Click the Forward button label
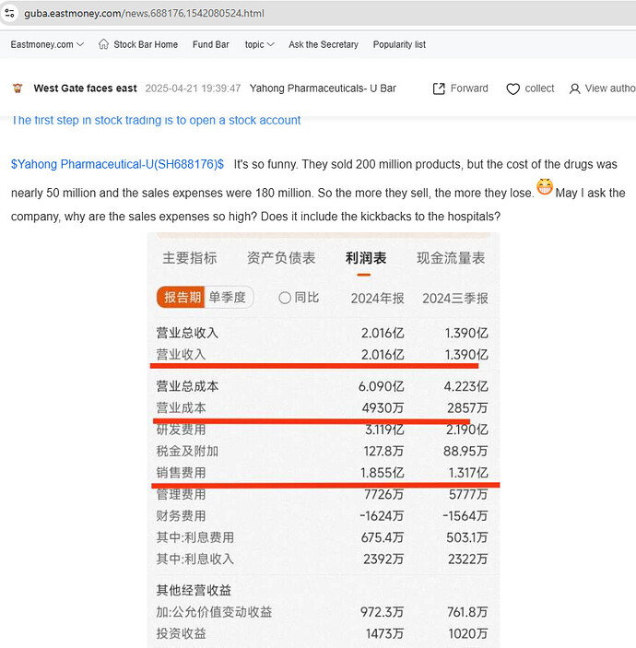Viewport: 636px width, 648px height. click(469, 88)
